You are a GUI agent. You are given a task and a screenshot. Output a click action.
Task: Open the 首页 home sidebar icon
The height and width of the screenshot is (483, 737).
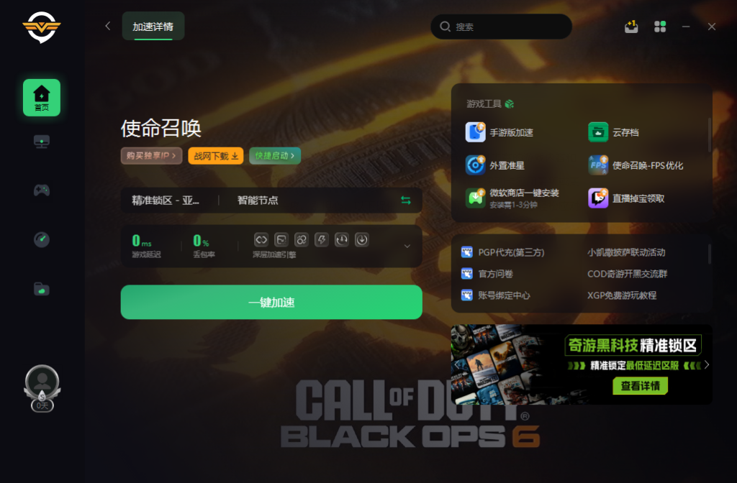41,98
